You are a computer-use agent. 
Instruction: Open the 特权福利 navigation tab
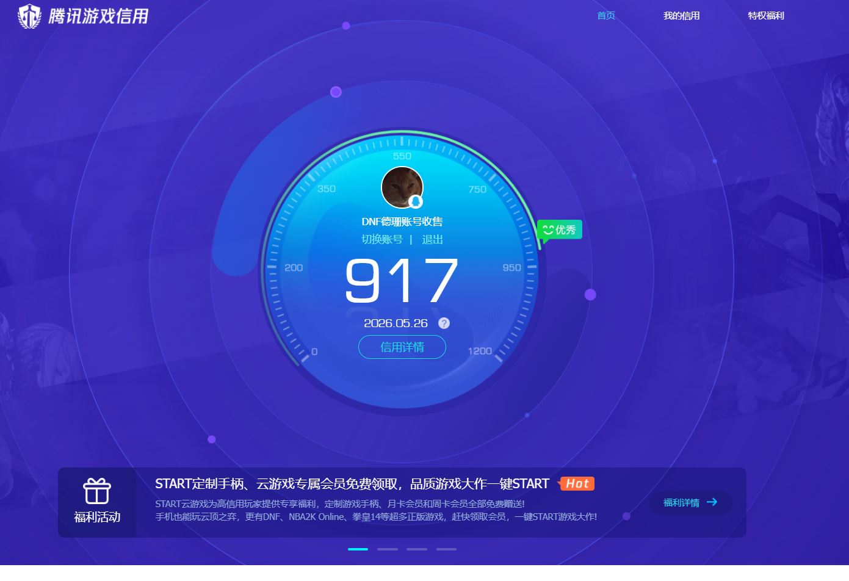[x=766, y=16]
